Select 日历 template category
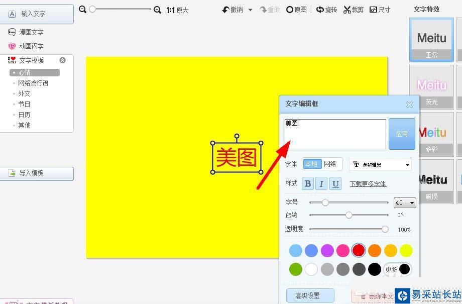The image size is (462, 304). pyautogui.click(x=24, y=115)
